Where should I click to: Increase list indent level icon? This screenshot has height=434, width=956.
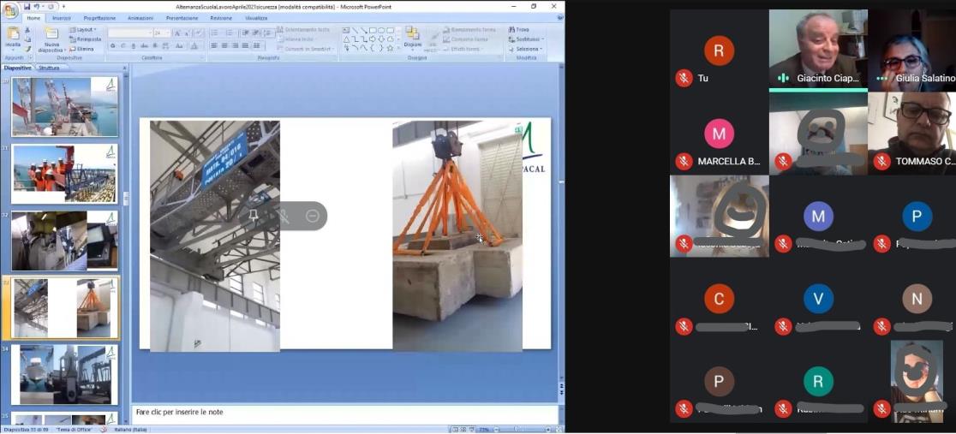257,33
